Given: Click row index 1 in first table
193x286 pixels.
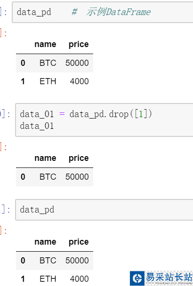Looking at the screenshot, I should pos(23,81).
